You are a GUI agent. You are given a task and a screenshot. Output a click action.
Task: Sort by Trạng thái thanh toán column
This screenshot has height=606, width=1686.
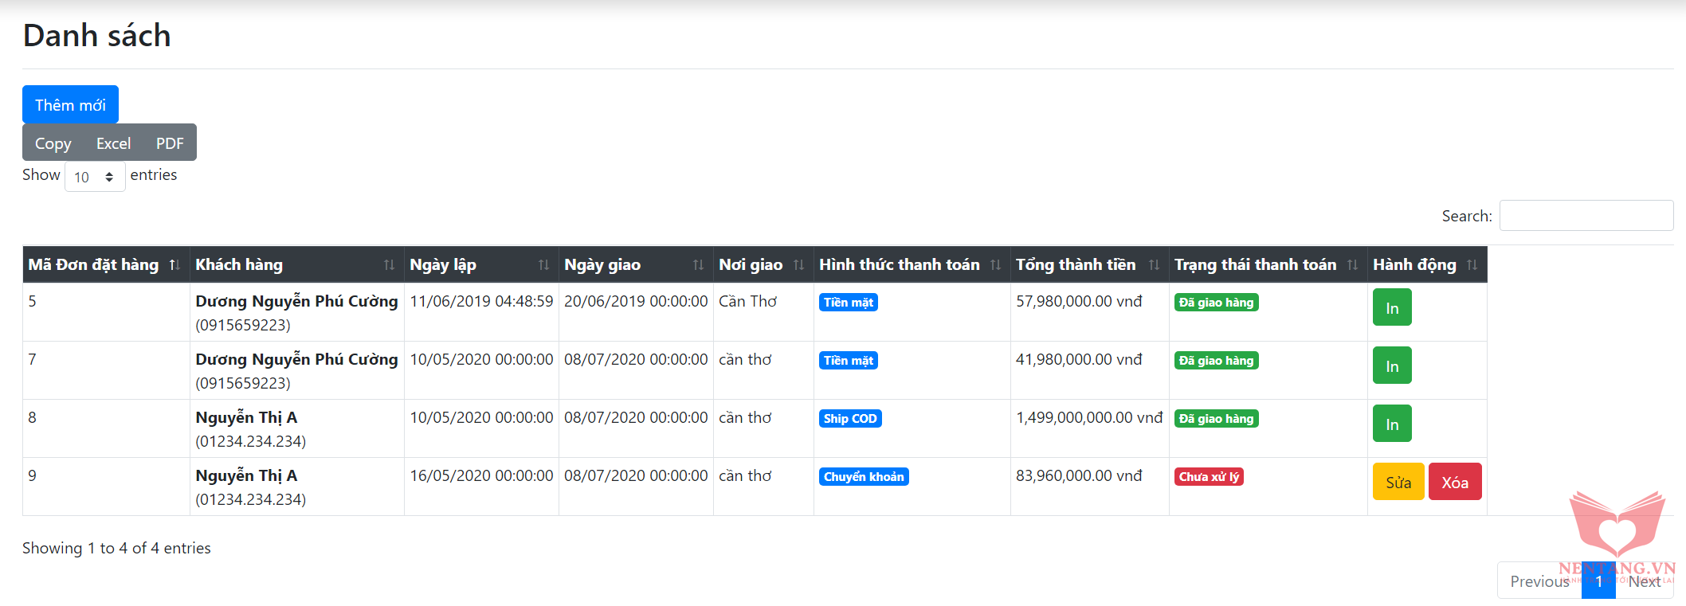point(1266,264)
